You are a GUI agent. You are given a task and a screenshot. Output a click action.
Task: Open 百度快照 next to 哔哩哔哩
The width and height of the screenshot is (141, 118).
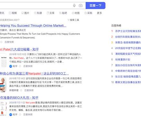click(x=29, y=90)
